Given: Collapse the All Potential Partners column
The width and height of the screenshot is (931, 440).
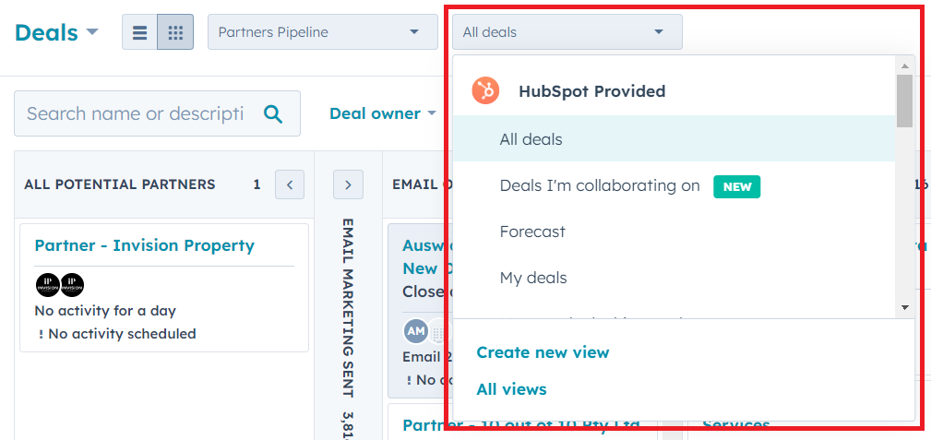Looking at the screenshot, I should [x=289, y=184].
